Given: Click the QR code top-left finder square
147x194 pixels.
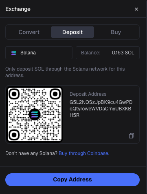Looking at the screenshot, I should point(14,94).
